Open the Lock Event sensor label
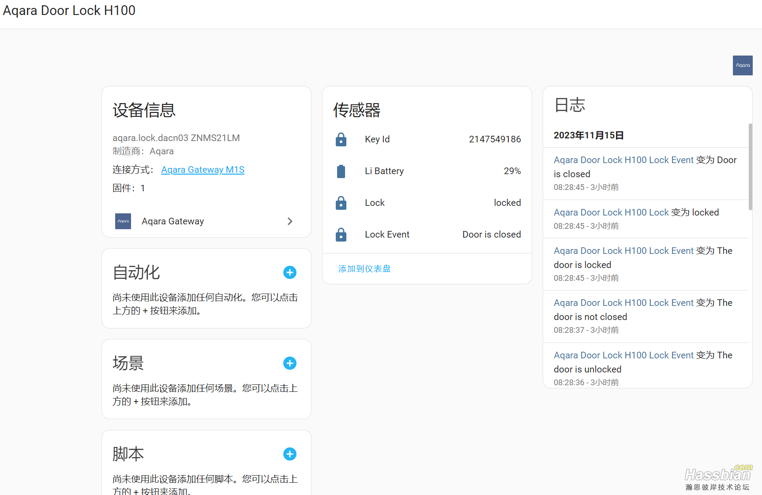This screenshot has height=495, width=762. [x=387, y=234]
